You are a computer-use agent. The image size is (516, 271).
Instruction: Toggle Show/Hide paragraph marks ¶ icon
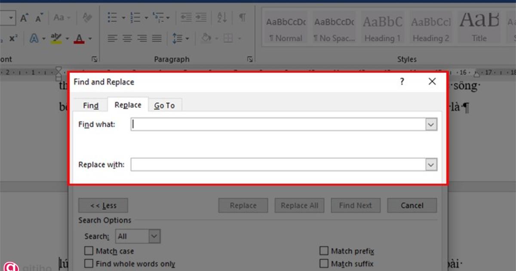click(x=243, y=18)
